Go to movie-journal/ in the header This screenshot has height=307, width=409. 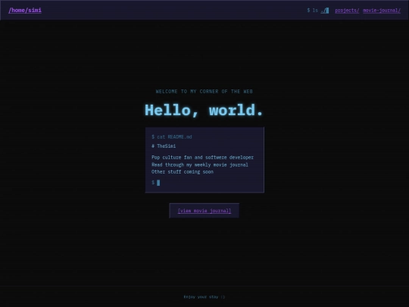click(x=382, y=11)
